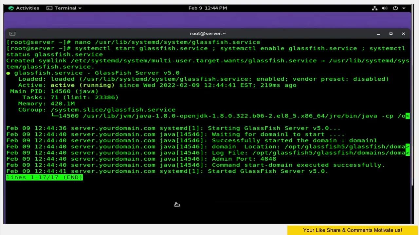Click 'Main PID: 14560 (java)' line

click(54, 91)
